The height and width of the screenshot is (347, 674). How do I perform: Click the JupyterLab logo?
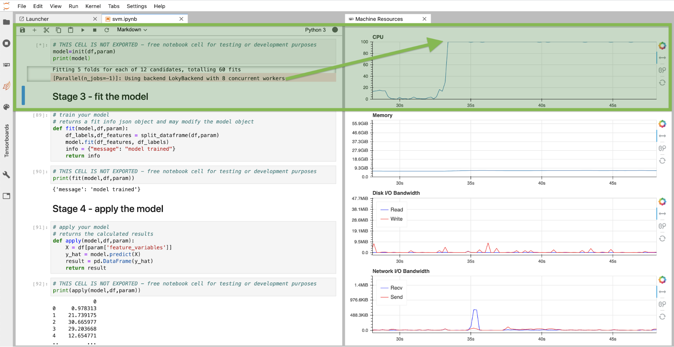(x=6, y=6)
